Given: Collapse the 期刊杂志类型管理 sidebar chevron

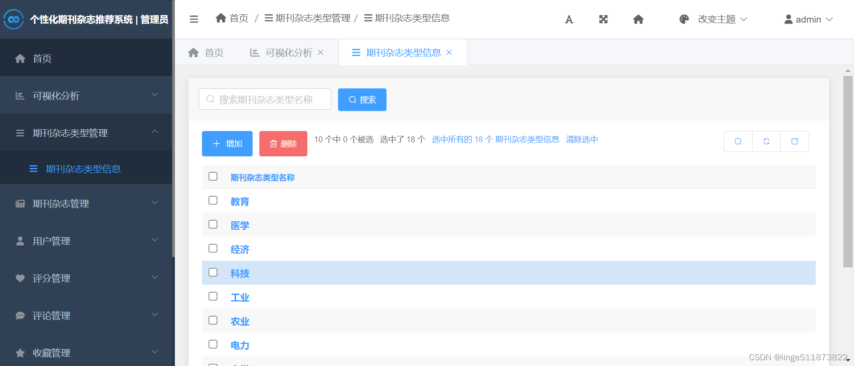Looking at the screenshot, I should tap(155, 131).
